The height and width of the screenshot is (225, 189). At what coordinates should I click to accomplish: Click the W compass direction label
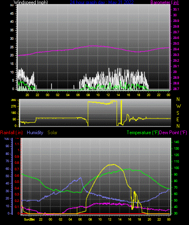click(178, 106)
